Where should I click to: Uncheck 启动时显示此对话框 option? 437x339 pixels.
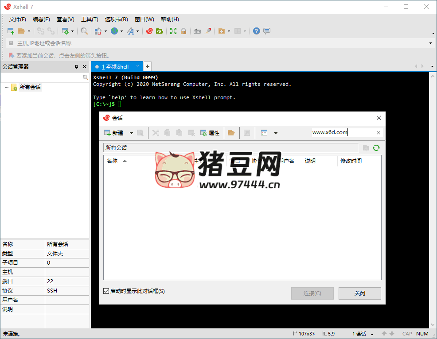[105, 291]
